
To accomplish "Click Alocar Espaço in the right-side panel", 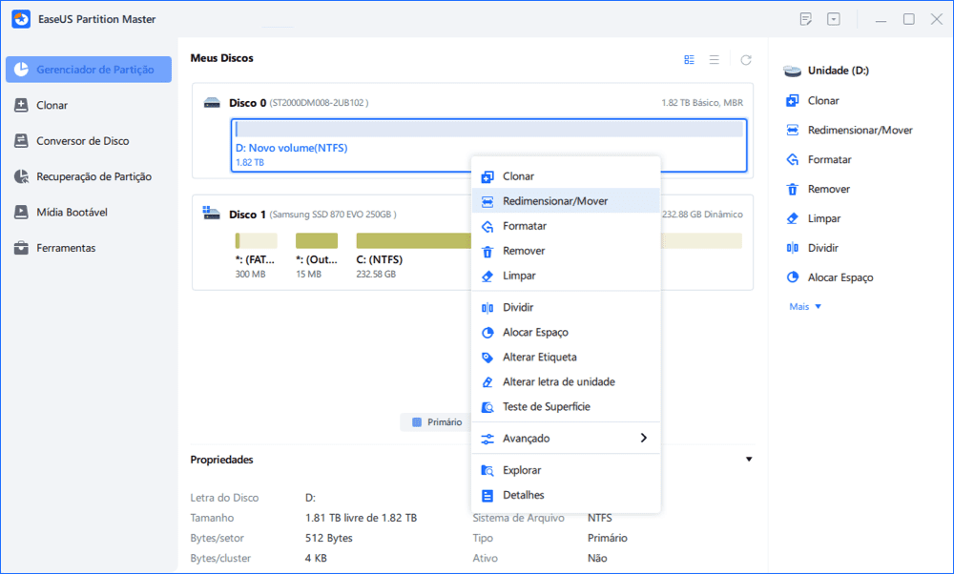I will pyautogui.click(x=829, y=277).
